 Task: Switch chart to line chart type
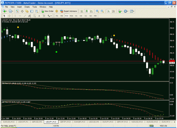coord(91,11)
